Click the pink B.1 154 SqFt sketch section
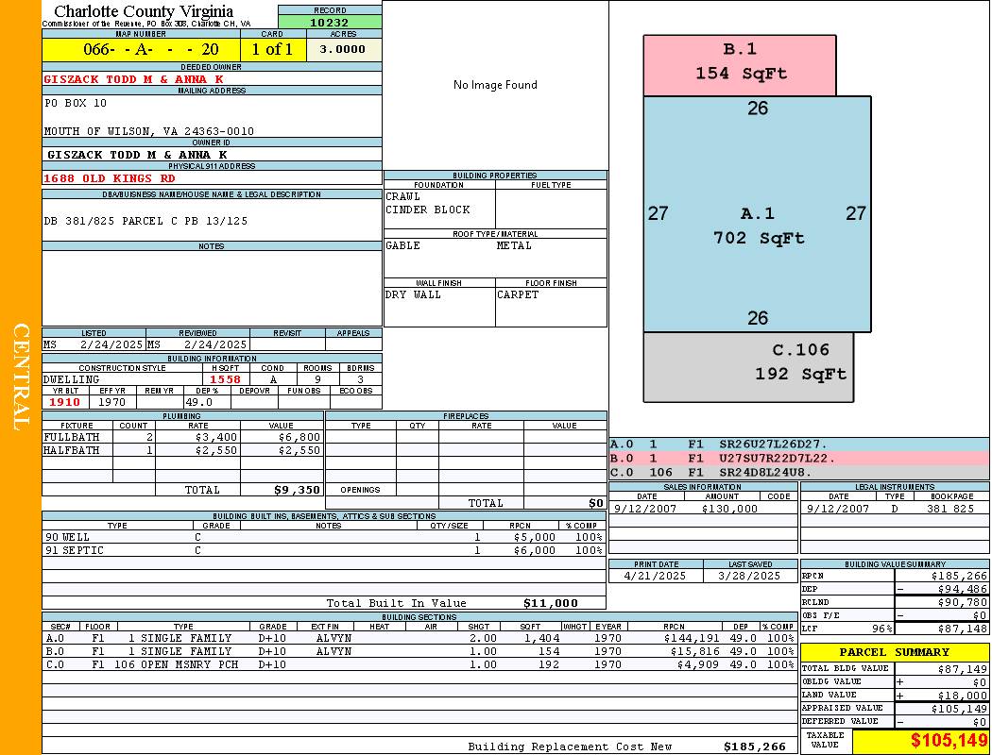The height and width of the screenshot is (755, 992). 740,65
